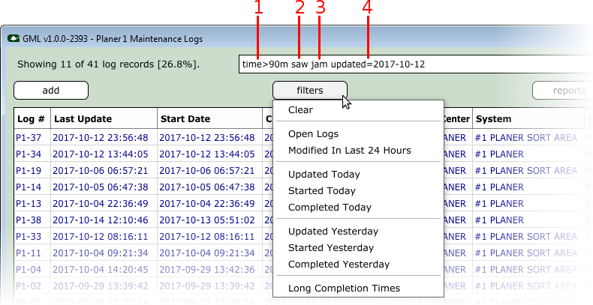Open log record P1-34

point(29,154)
